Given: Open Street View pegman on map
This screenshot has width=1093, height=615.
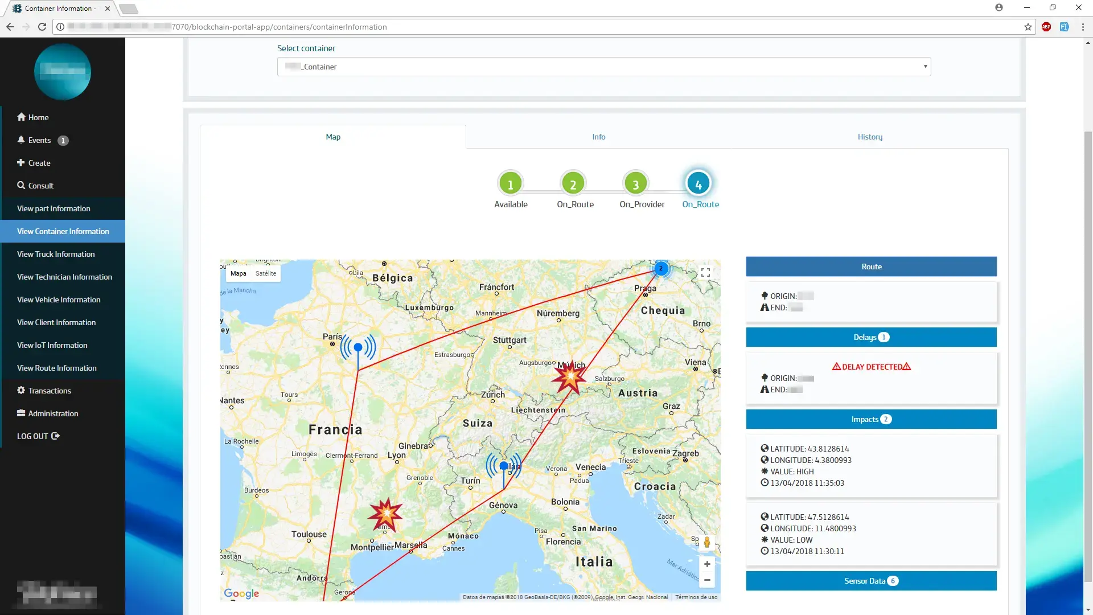Looking at the screenshot, I should [706, 542].
